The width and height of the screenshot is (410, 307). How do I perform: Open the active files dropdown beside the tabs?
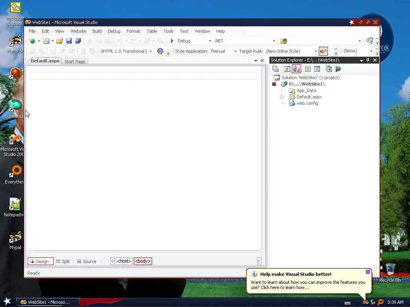pos(256,61)
